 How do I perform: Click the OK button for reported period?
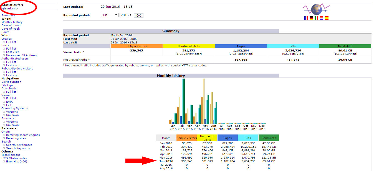click(138, 15)
